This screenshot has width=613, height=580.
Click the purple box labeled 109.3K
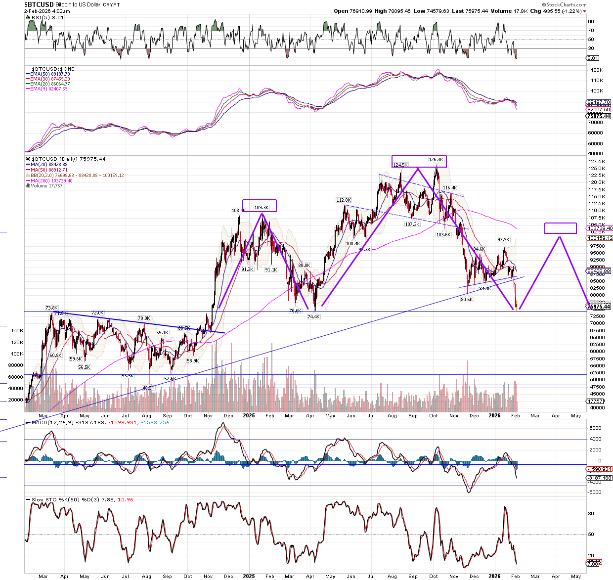tap(260, 206)
